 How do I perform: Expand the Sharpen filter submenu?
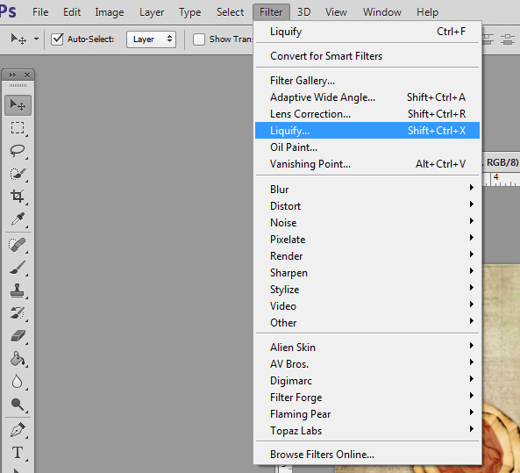[367, 273]
